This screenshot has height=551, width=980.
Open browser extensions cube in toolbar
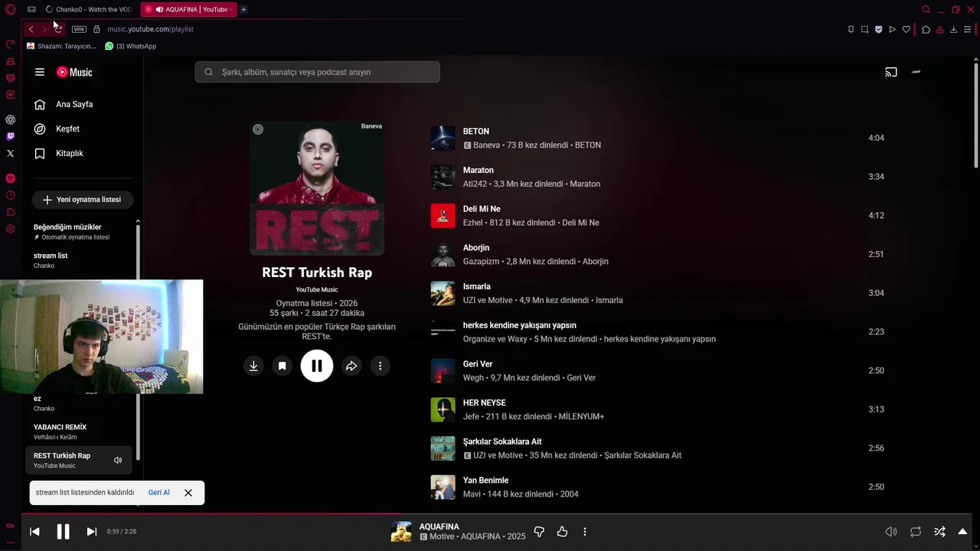pos(926,29)
